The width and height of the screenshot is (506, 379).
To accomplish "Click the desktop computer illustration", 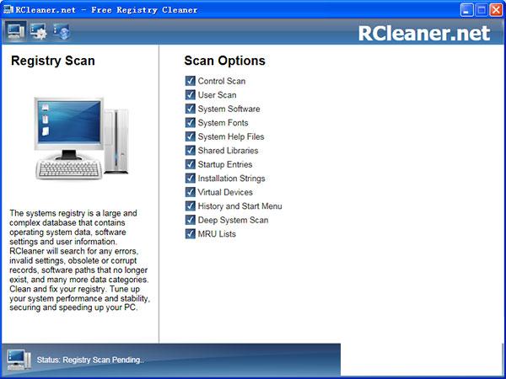I will coord(82,138).
